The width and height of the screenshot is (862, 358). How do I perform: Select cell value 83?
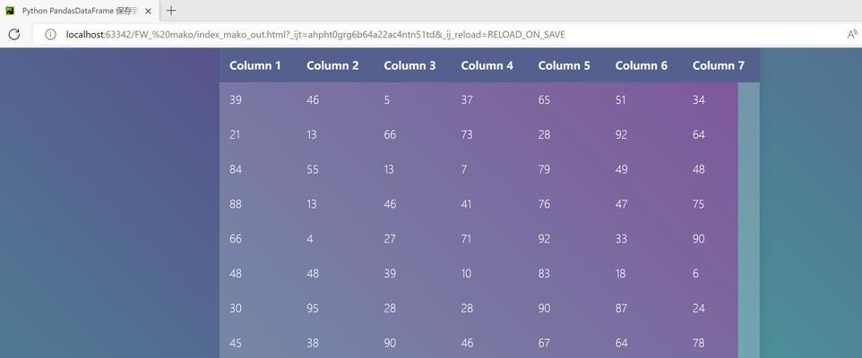[x=544, y=274]
